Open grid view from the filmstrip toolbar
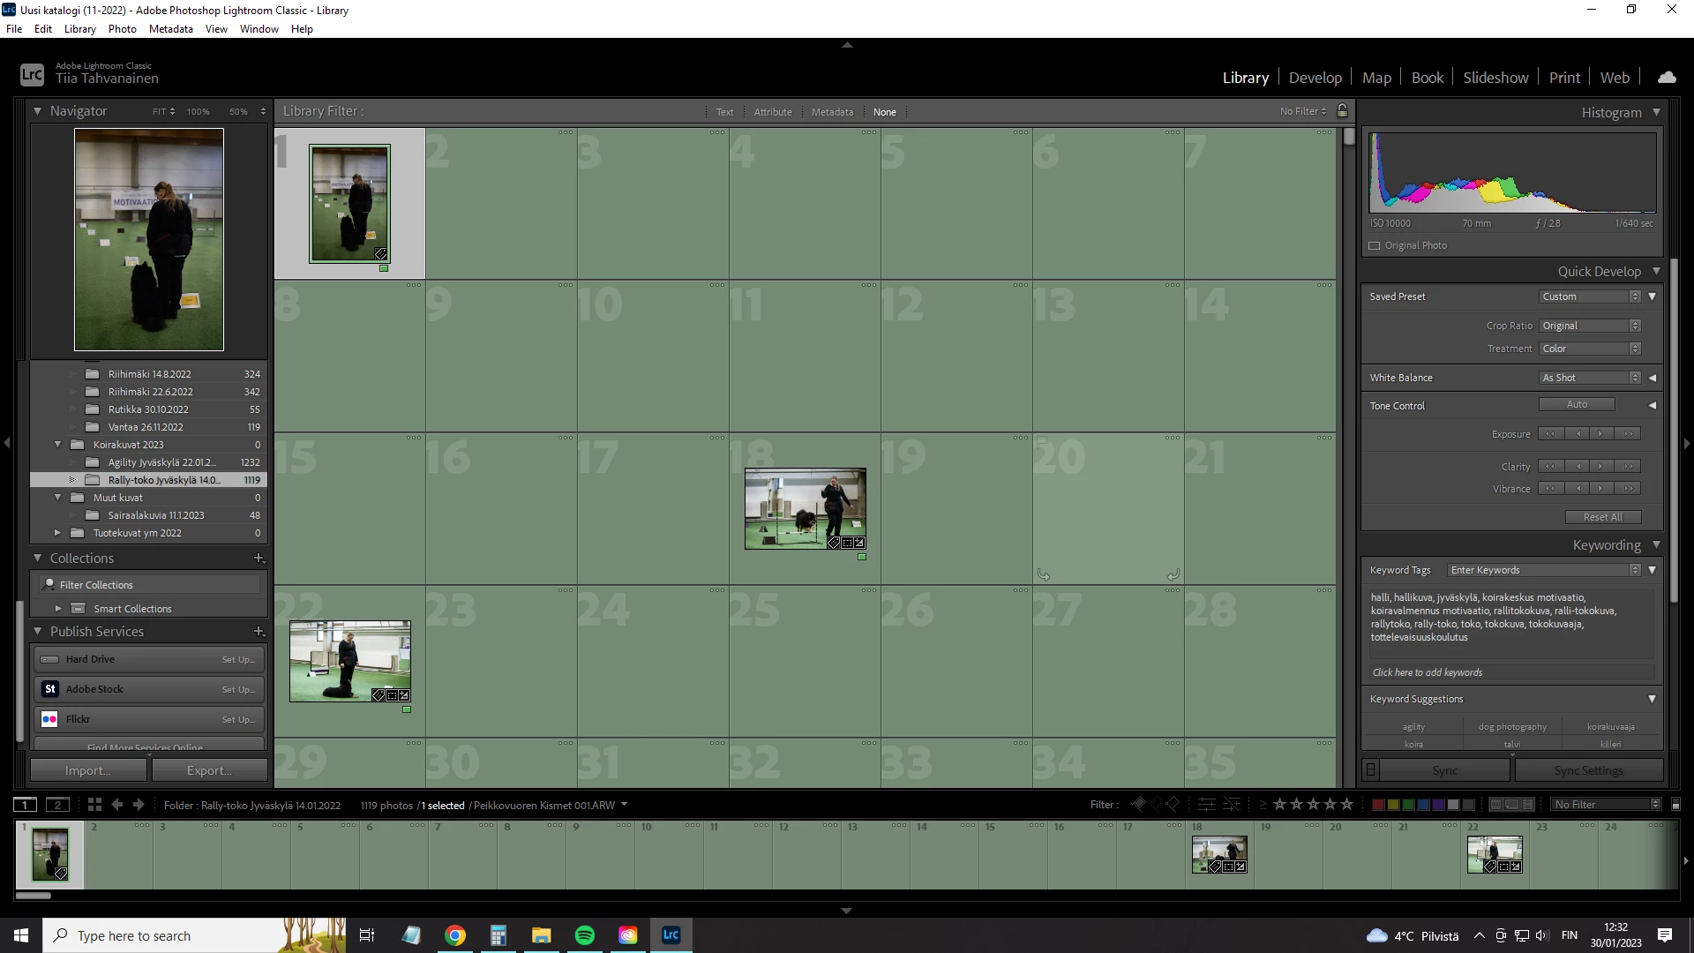The height and width of the screenshot is (953, 1694). pyautogui.click(x=94, y=805)
